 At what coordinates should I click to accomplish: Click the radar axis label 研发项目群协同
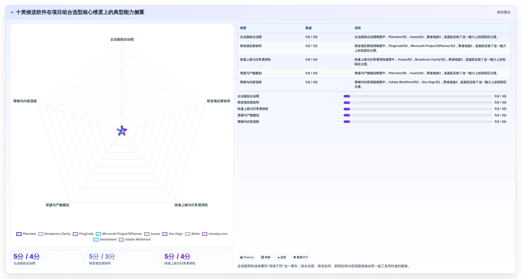pos(219,101)
